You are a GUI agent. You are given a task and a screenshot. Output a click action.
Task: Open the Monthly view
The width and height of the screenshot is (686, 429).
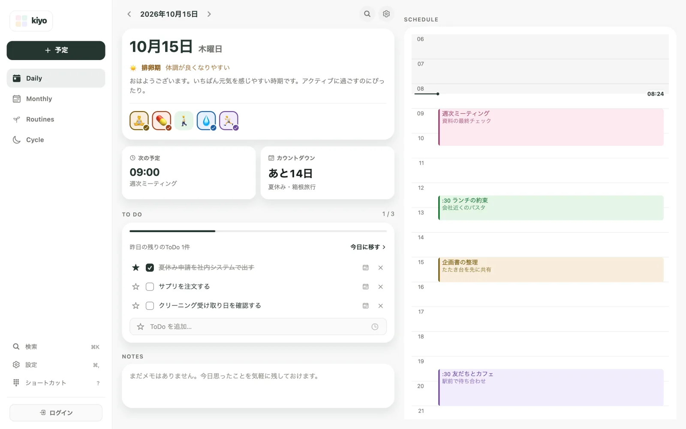56,99
